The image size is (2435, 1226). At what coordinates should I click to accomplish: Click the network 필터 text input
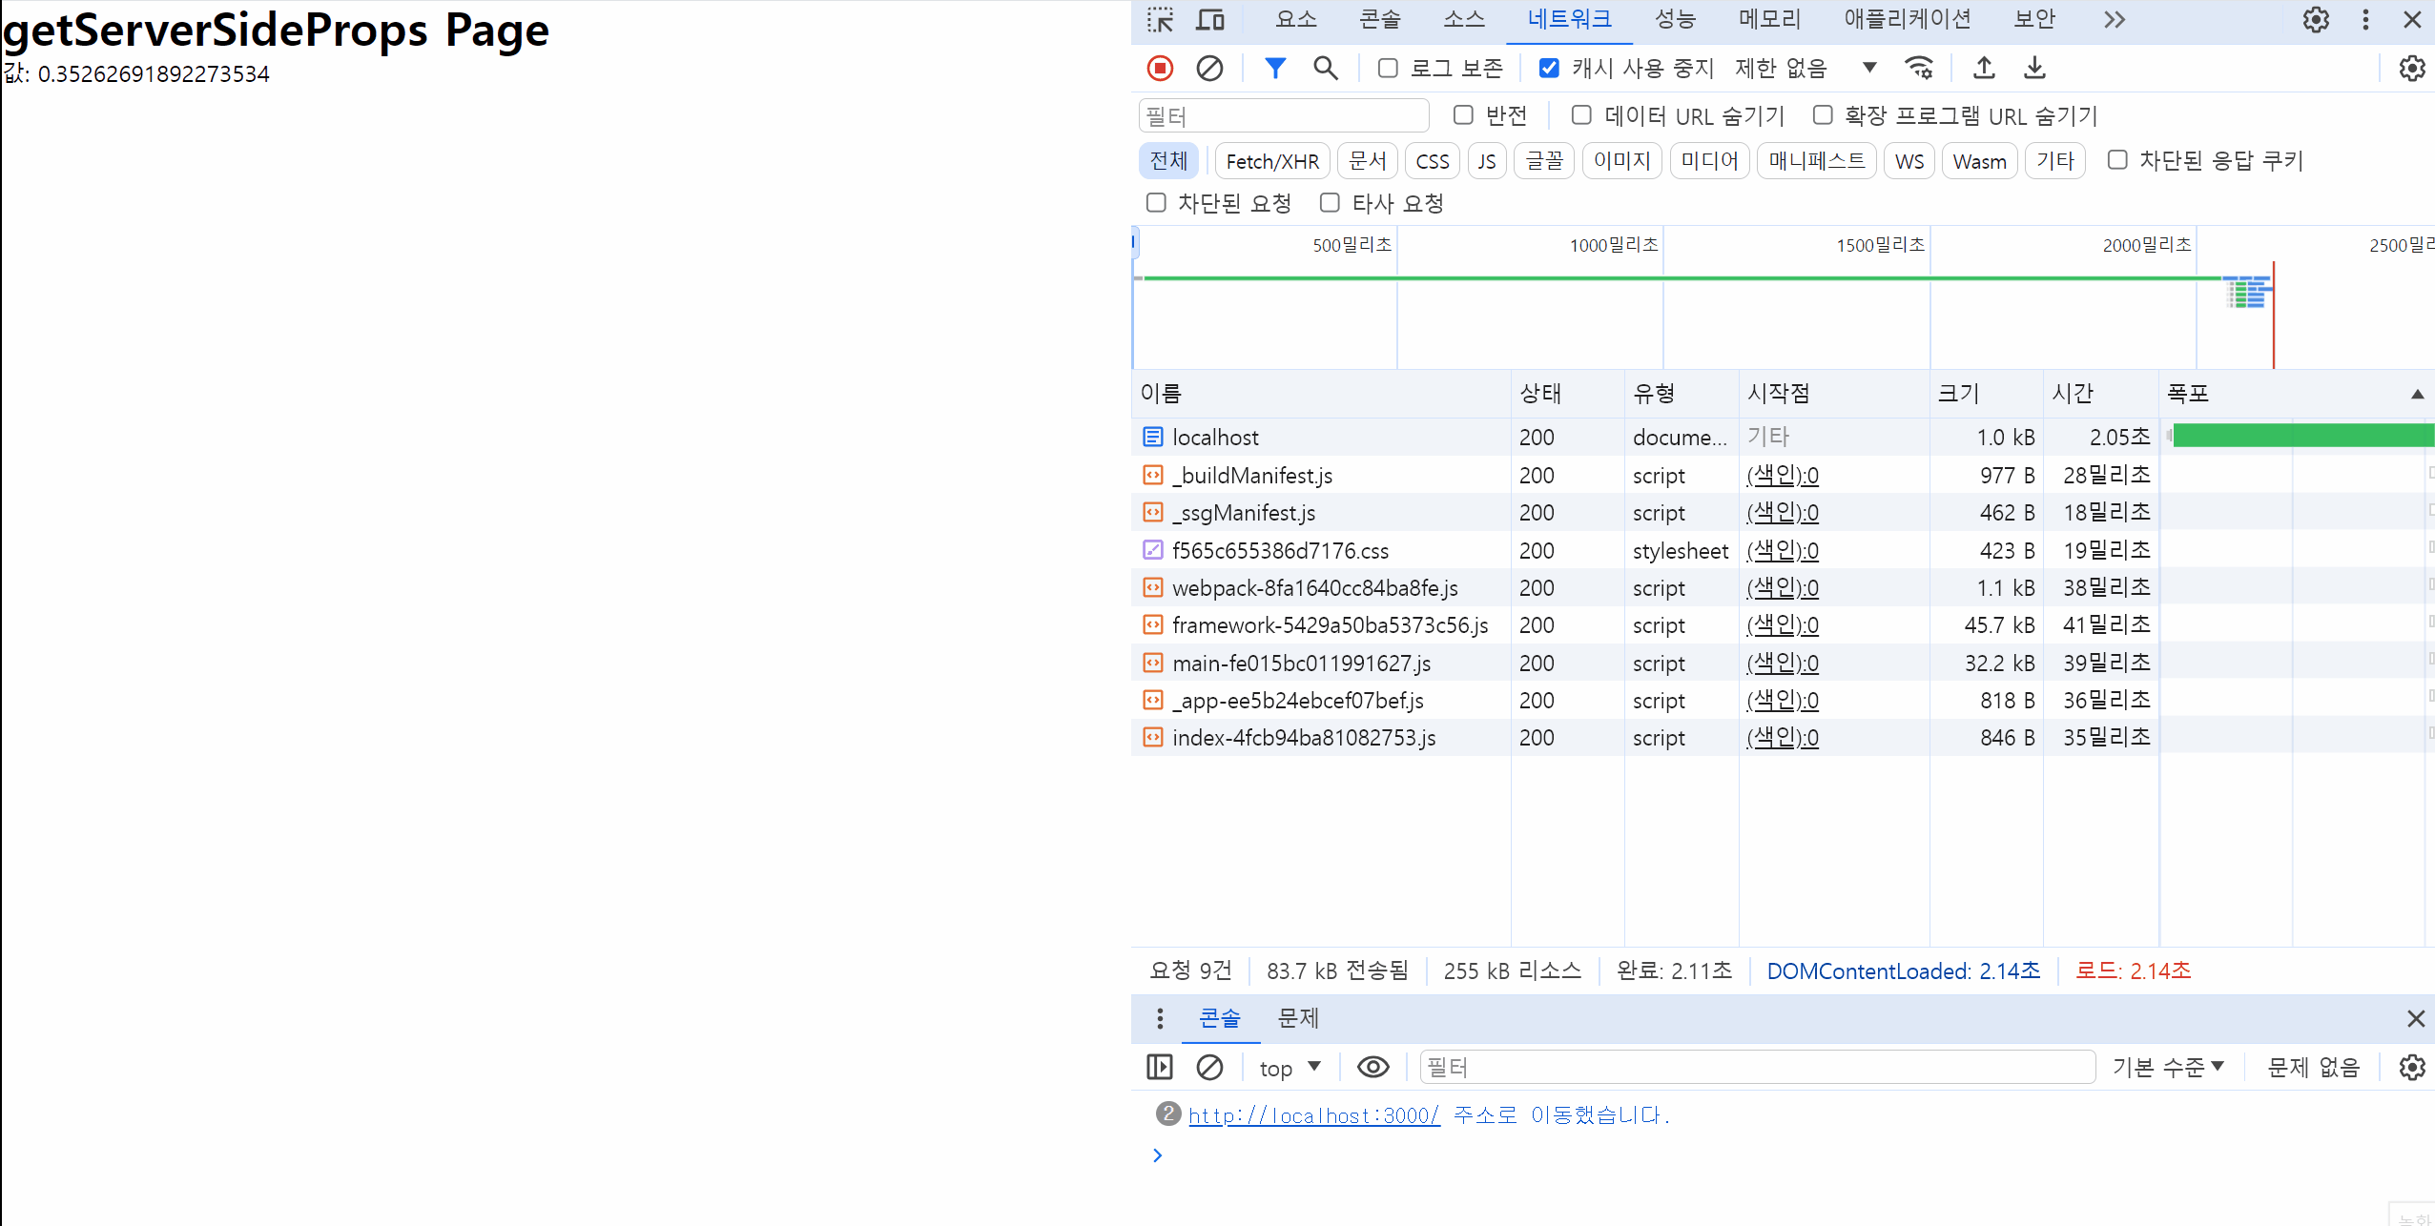click(1283, 116)
